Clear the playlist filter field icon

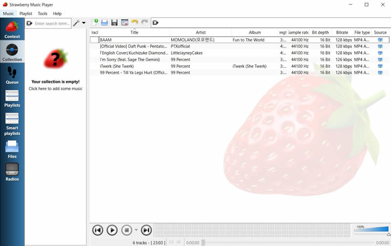point(155,22)
